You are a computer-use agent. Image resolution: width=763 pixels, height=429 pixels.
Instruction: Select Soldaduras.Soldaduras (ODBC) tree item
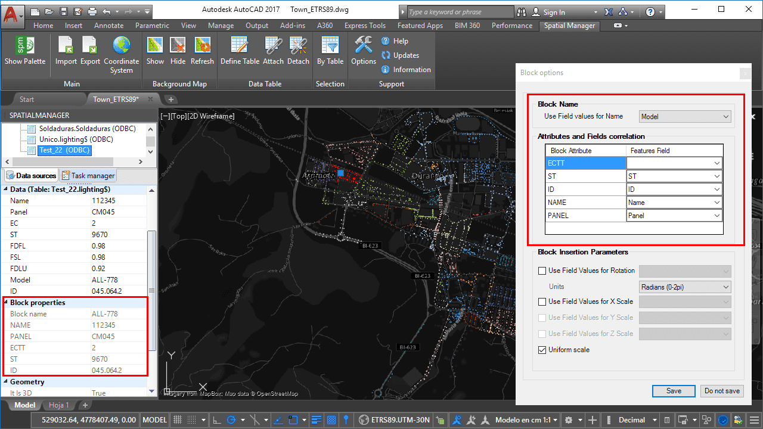coord(88,129)
